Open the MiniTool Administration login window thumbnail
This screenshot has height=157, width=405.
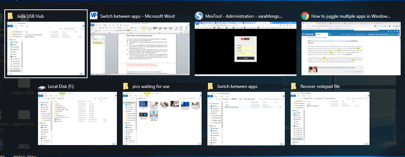pyautogui.click(x=245, y=48)
